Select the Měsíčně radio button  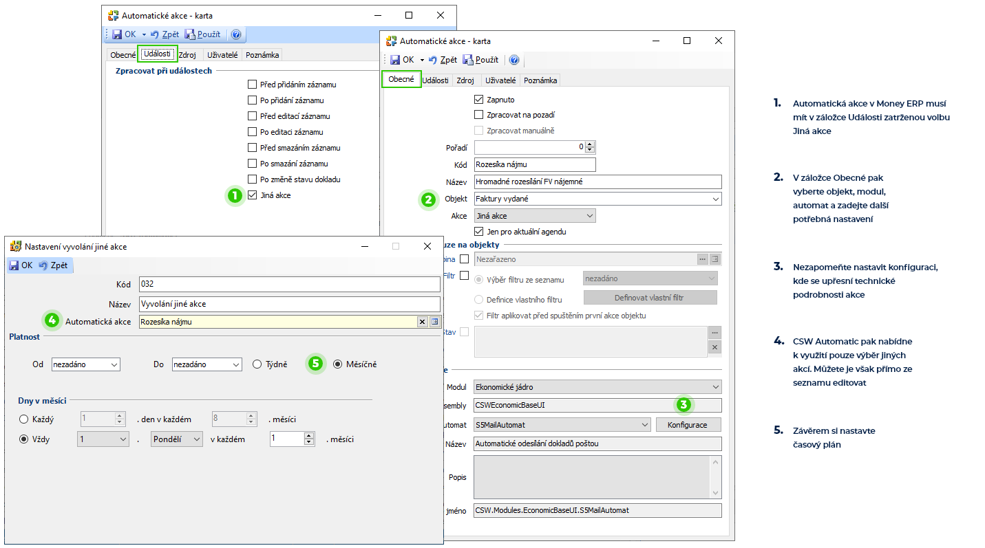pos(337,364)
